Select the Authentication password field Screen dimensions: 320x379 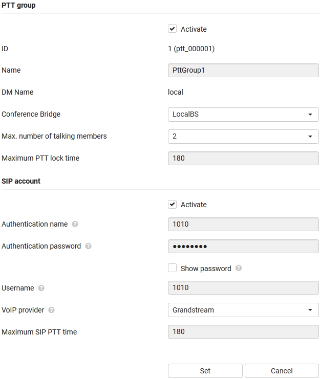pos(243,246)
